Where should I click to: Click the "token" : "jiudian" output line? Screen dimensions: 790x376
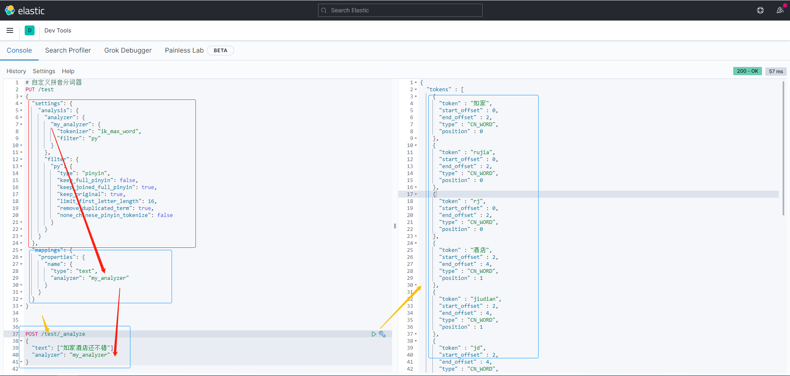pyautogui.click(x=470, y=299)
